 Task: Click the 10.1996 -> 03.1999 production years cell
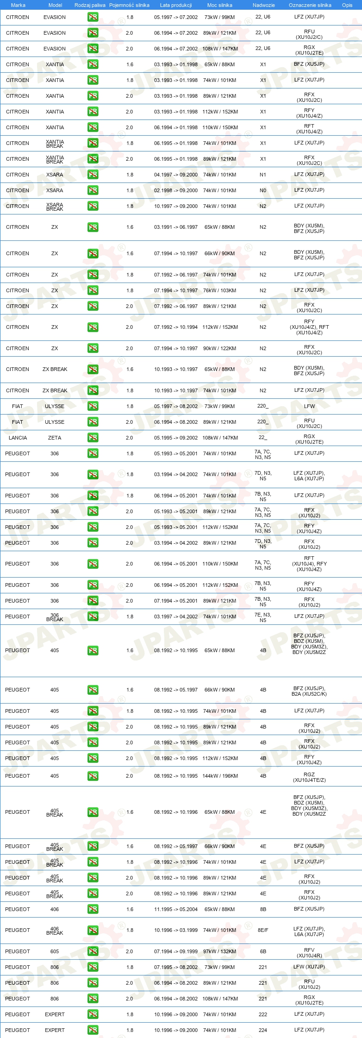176,931
